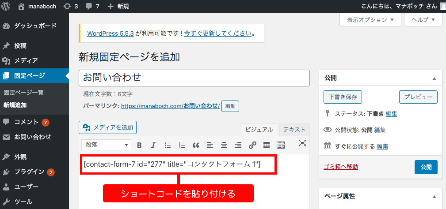This screenshot has height=209, width=446.
Task: Click the ゴミ箱へ移動 link
Action: click(x=341, y=167)
